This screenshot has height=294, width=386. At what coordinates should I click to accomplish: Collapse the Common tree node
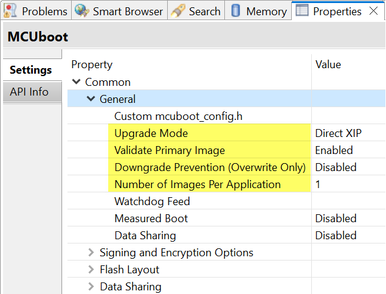pyautogui.click(x=77, y=82)
